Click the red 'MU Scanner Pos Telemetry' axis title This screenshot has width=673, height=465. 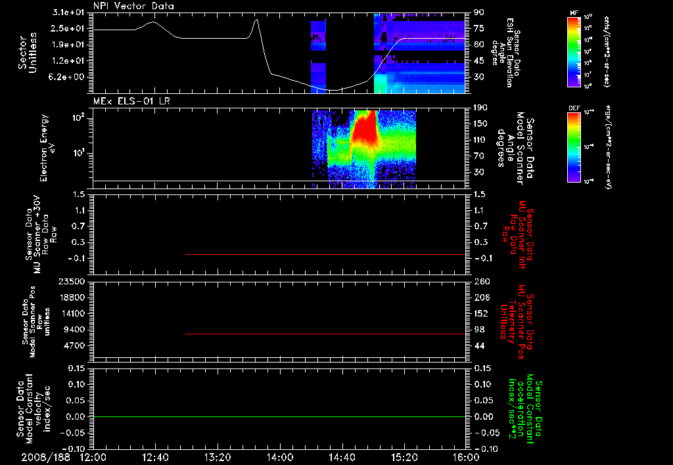click(x=517, y=322)
